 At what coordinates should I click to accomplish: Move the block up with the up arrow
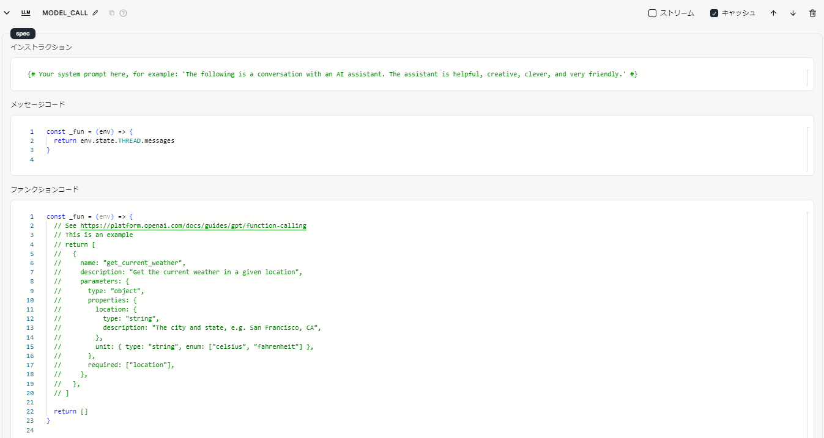[x=773, y=13]
